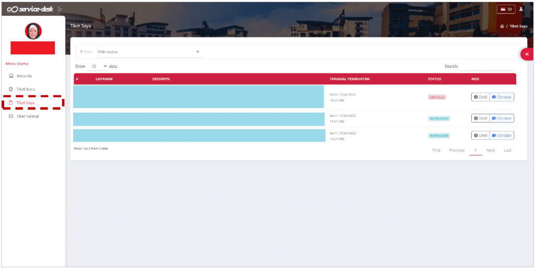This screenshot has width=535, height=268.
Task: Click Detil for the ON HOLD ticket
Action: pos(480,97)
